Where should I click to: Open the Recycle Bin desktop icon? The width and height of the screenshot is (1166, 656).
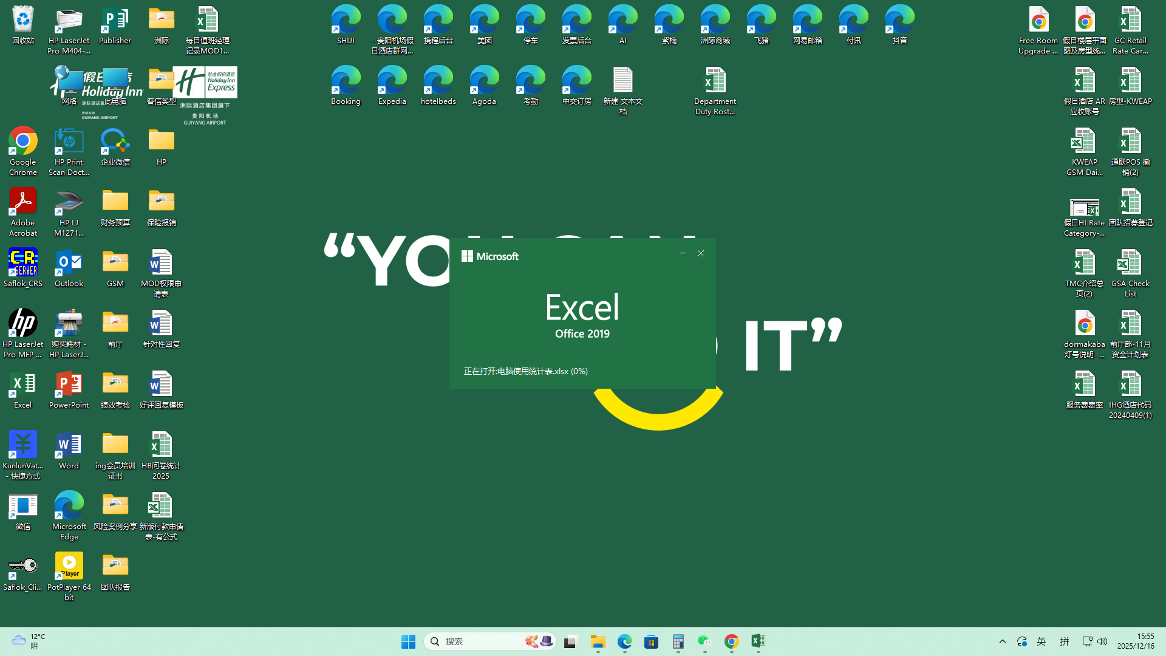pyautogui.click(x=22, y=21)
